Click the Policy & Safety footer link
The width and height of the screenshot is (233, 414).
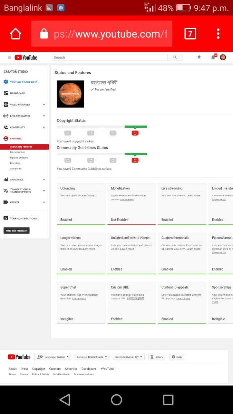41,374
